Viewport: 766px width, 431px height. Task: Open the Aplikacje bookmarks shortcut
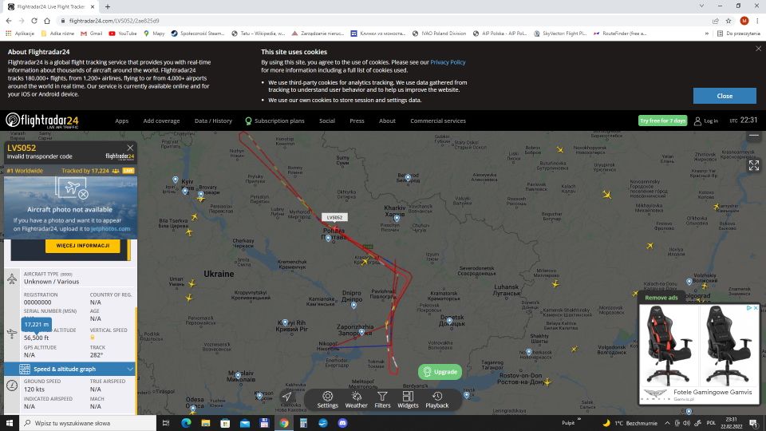(x=20, y=34)
